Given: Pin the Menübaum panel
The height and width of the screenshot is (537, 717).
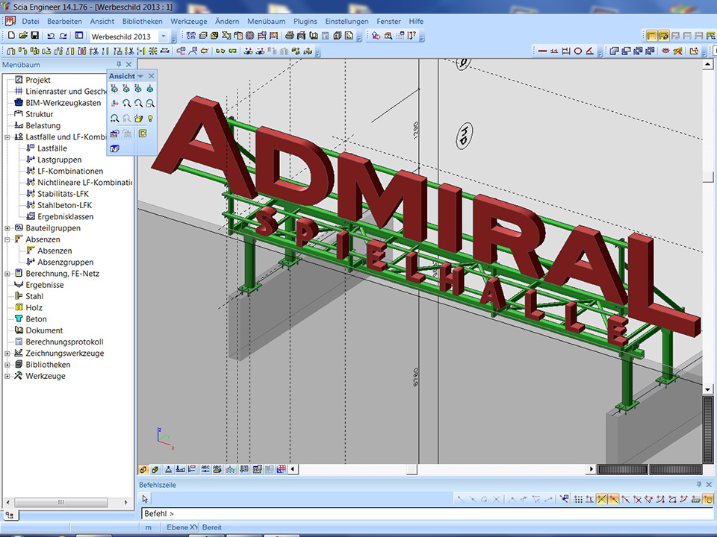Looking at the screenshot, I should tap(119, 65).
